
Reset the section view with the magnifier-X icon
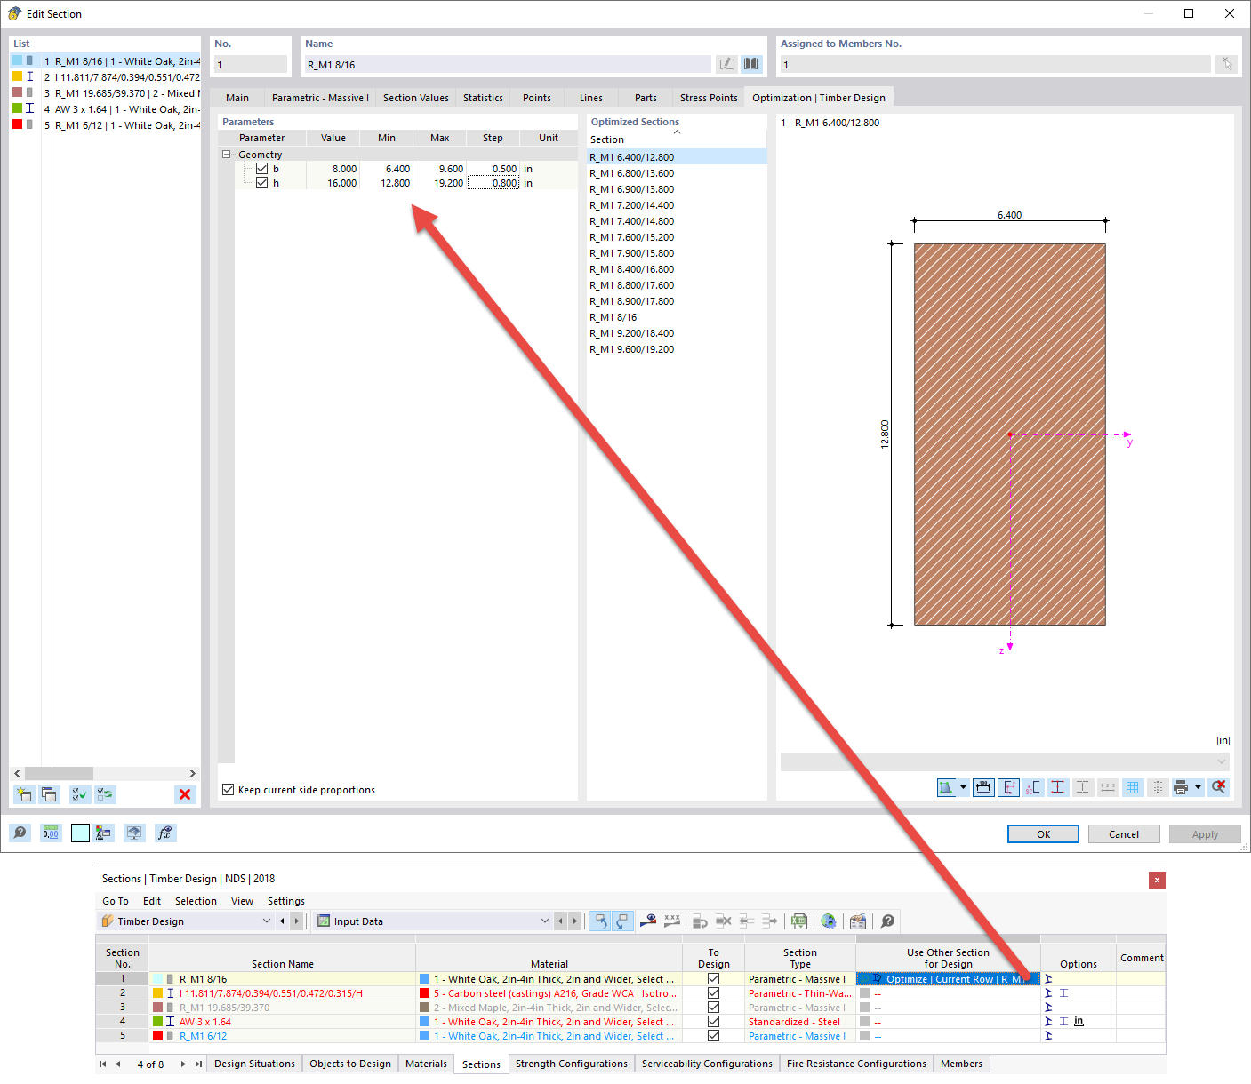pos(1219,787)
